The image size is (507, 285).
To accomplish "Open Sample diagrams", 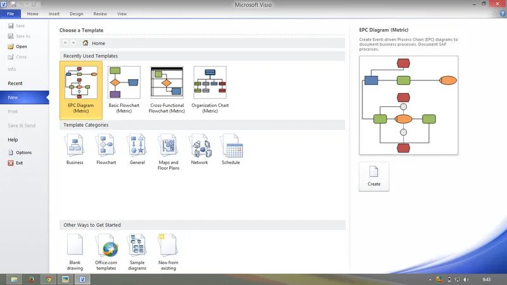I will click(x=137, y=252).
